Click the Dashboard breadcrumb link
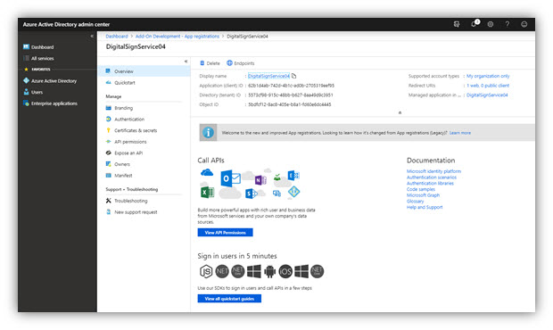553x330 pixels. tap(117, 37)
